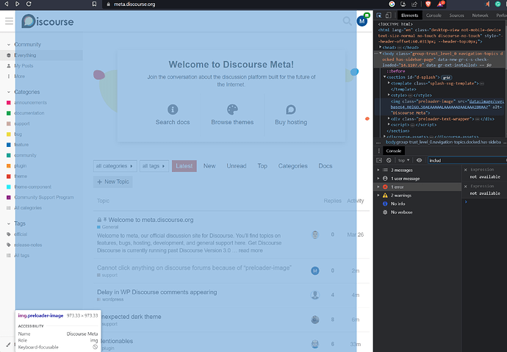This screenshot has width=507, height=352.
Task: Clear the console with the ban icon
Action: (x=389, y=160)
